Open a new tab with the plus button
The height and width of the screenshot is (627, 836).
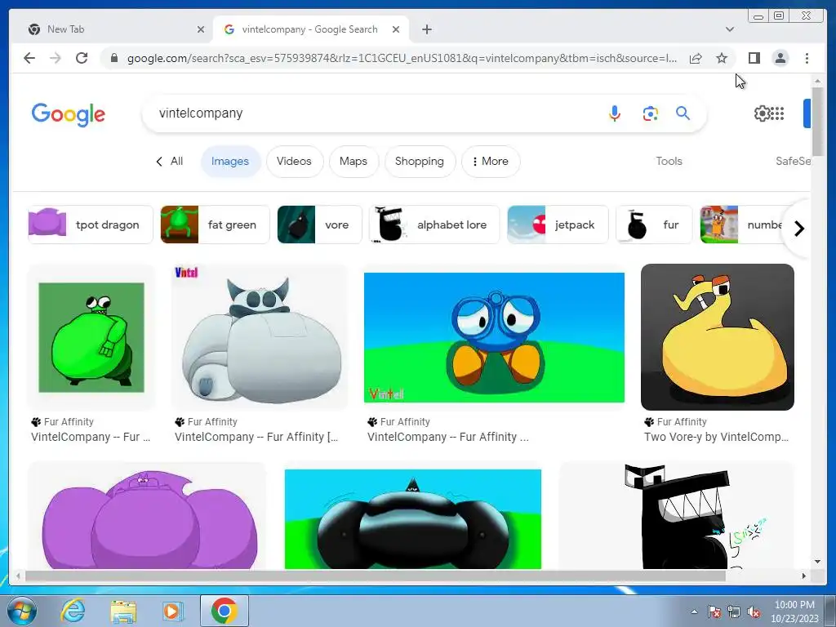pos(426,29)
